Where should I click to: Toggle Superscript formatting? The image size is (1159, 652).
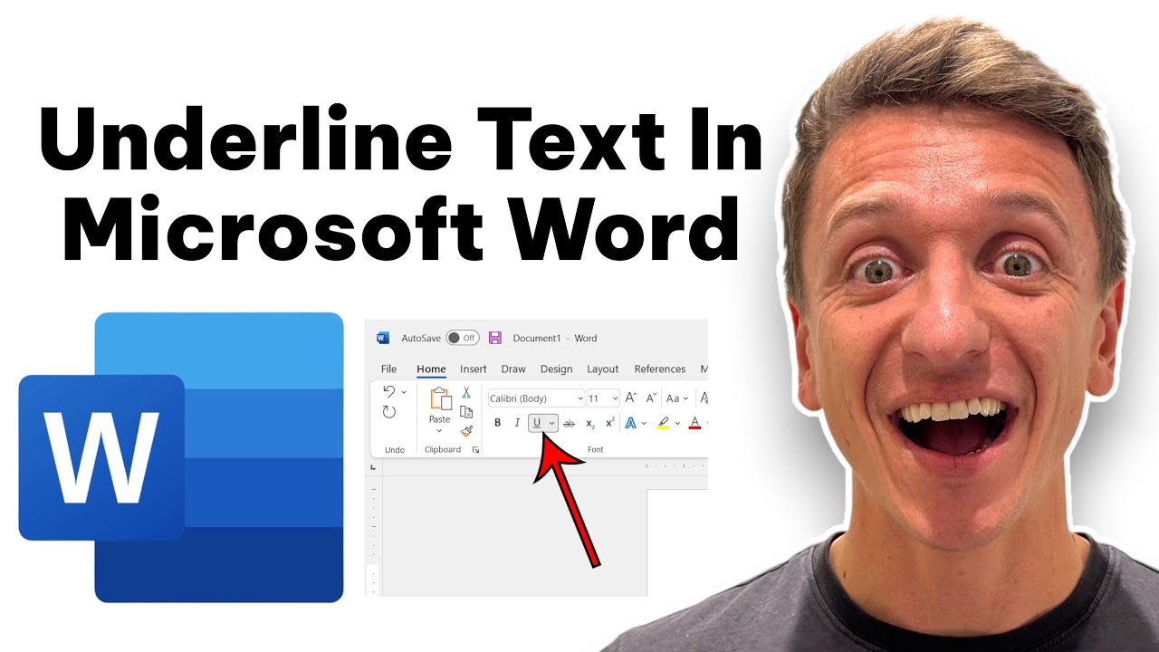point(609,422)
